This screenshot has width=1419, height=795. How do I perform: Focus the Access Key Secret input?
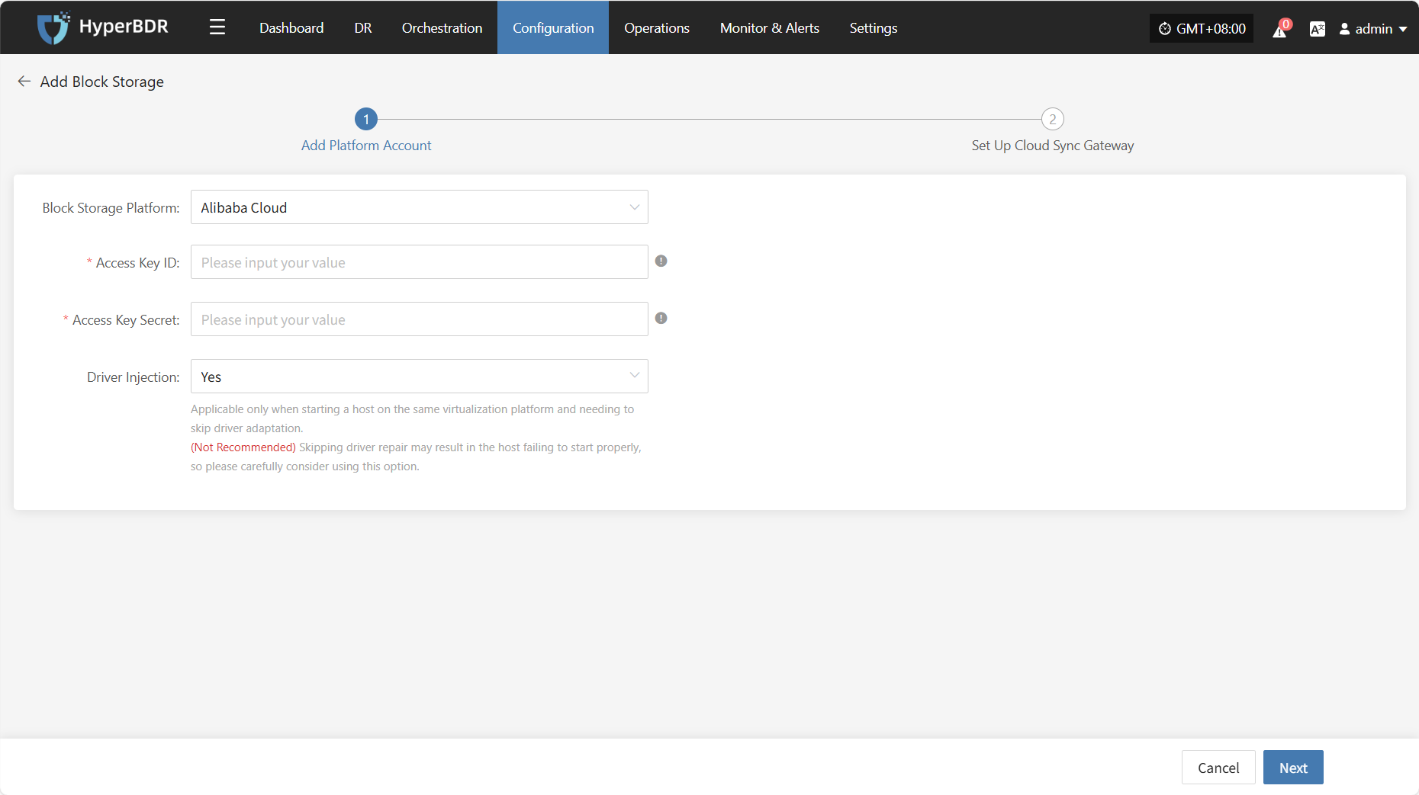click(420, 319)
